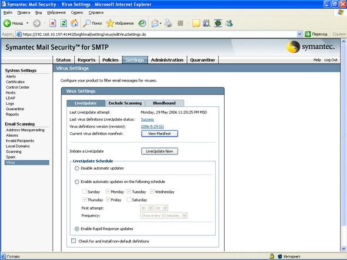
Task: Select Virus in Email Scanning sidebar
Action: [27, 163]
